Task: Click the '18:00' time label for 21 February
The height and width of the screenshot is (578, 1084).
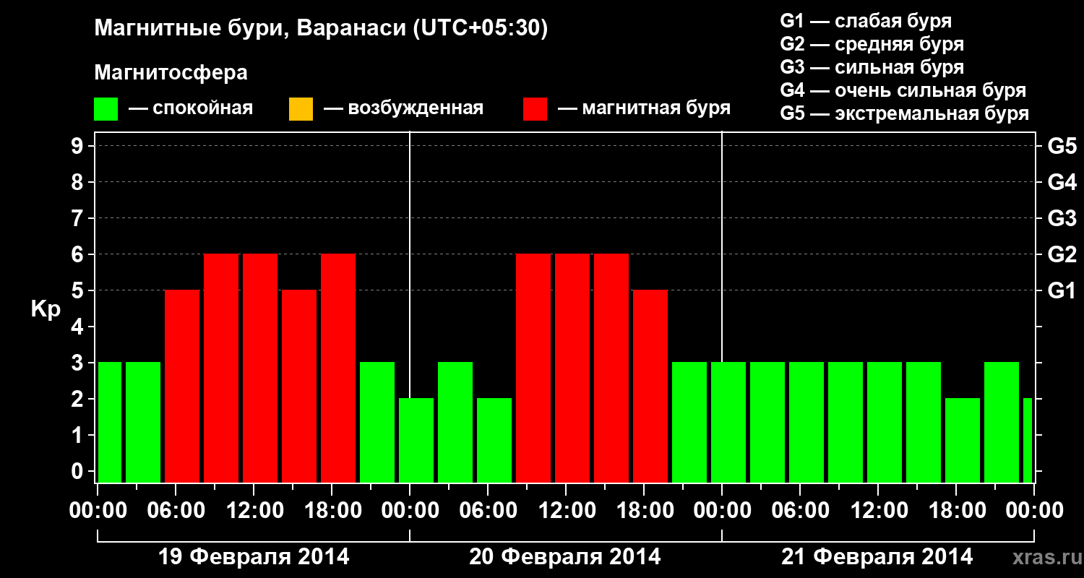Action: 956,510
